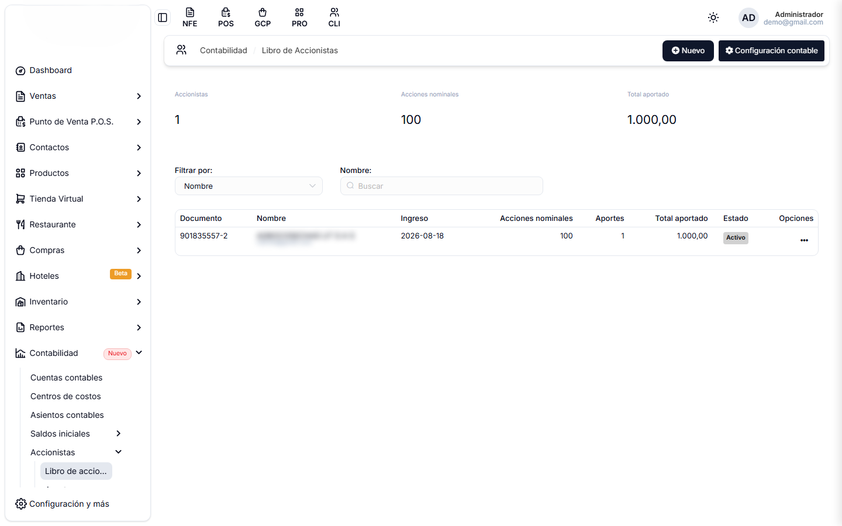Click the Nombre column header
This screenshot has width=842, height=526.
click(271, 219)
